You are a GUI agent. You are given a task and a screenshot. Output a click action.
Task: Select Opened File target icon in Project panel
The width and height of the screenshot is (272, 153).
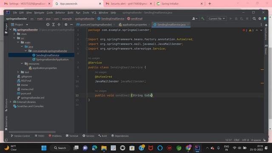coord(48,25)
